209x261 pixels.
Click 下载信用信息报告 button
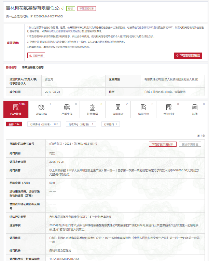(x=188, y=55)
